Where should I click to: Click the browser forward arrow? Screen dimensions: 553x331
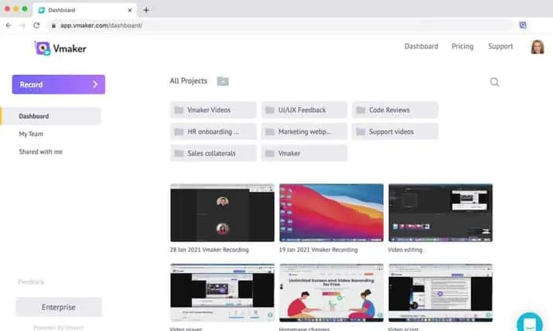point(23,26)
